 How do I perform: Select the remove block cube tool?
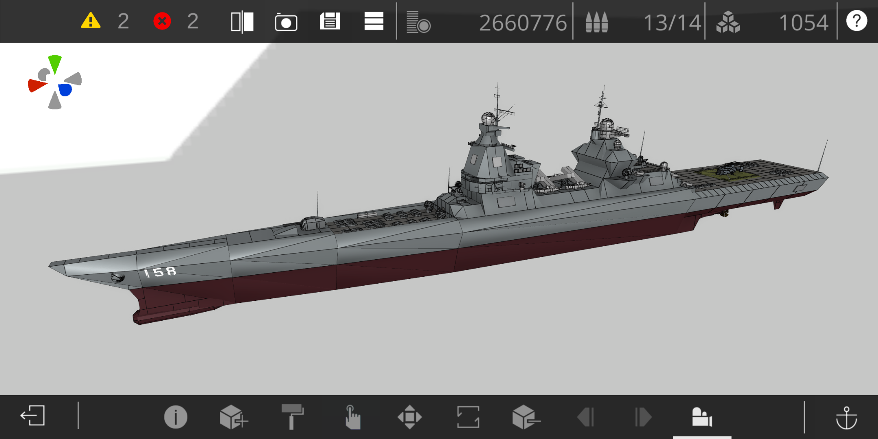pos(526,417)
